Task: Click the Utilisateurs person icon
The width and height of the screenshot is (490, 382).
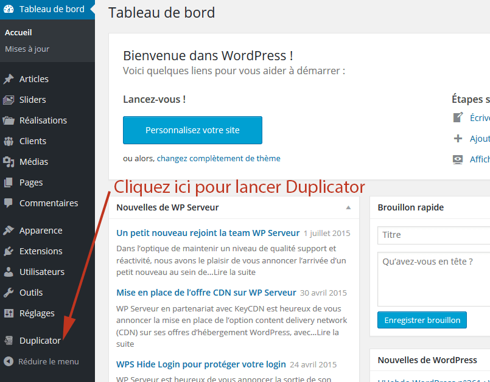Action: (9, 272)
